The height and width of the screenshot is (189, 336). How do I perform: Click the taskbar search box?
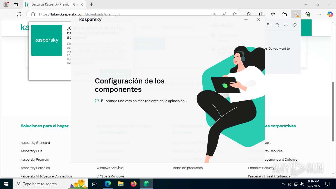click(51, 184)
